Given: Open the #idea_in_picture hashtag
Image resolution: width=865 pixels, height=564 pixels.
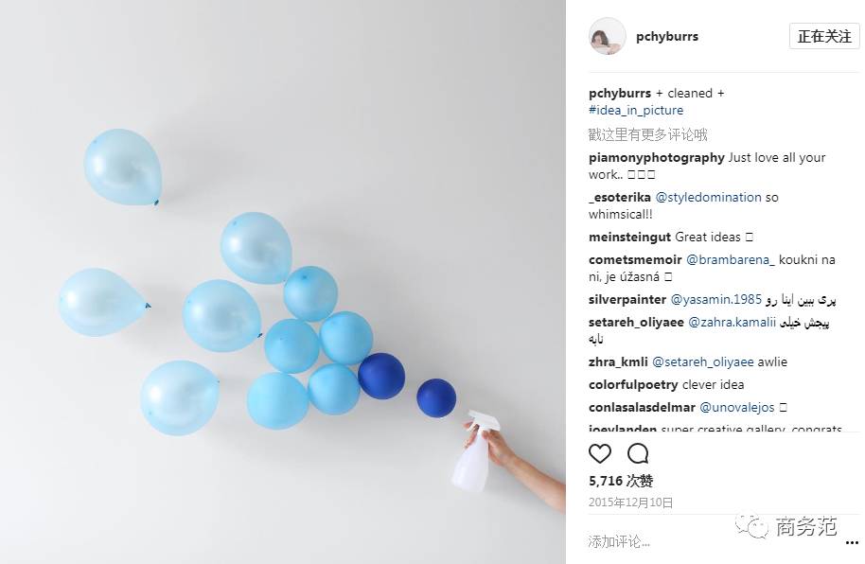Looking at the screenshot, I should 636,111.
